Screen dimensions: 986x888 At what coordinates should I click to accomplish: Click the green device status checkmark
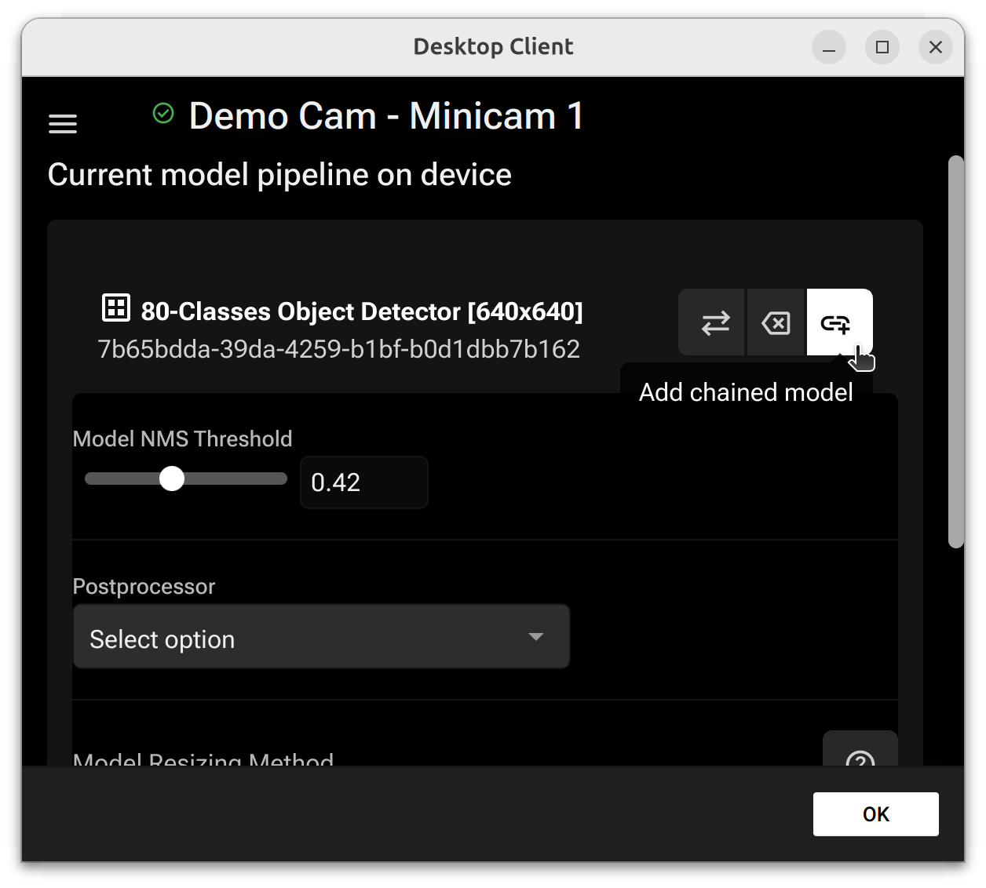pos(163,114)
